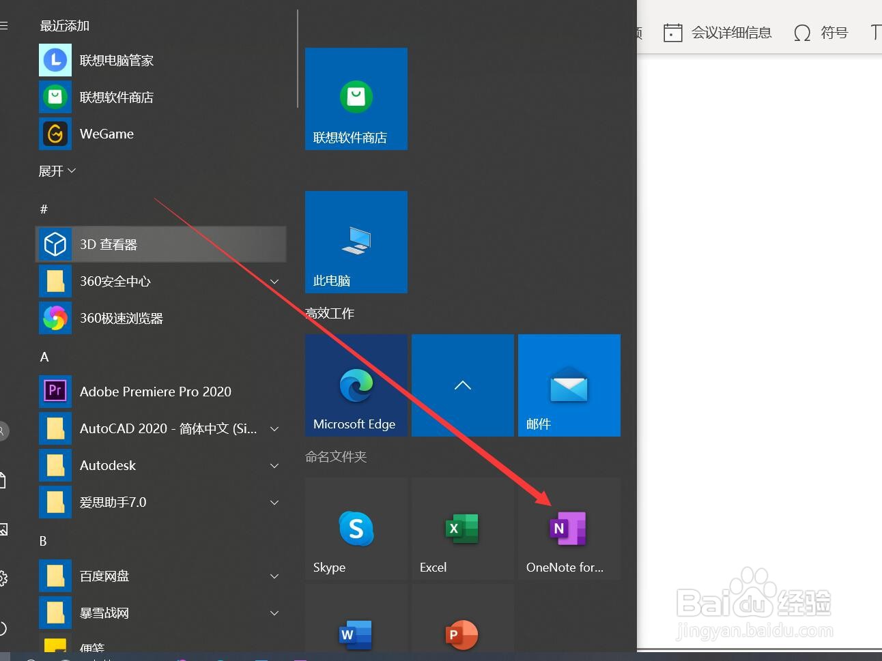Open the 联想软件商店 tile

356,99
